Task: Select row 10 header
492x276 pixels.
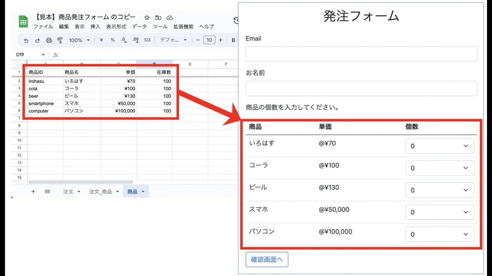Action: pos(19,140)
